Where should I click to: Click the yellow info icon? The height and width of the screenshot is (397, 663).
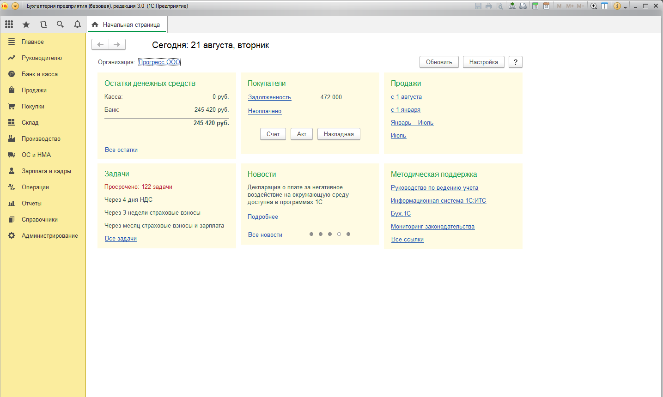(x=617, y=6)
